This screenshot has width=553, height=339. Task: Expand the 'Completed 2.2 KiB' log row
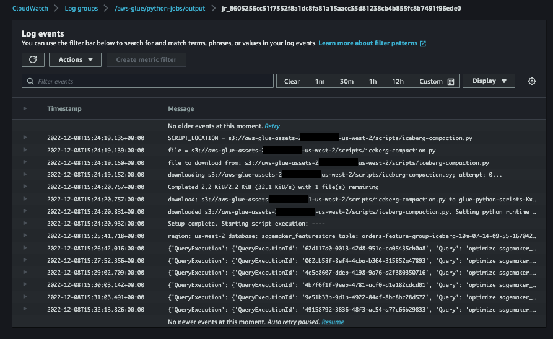click(25, 187)
